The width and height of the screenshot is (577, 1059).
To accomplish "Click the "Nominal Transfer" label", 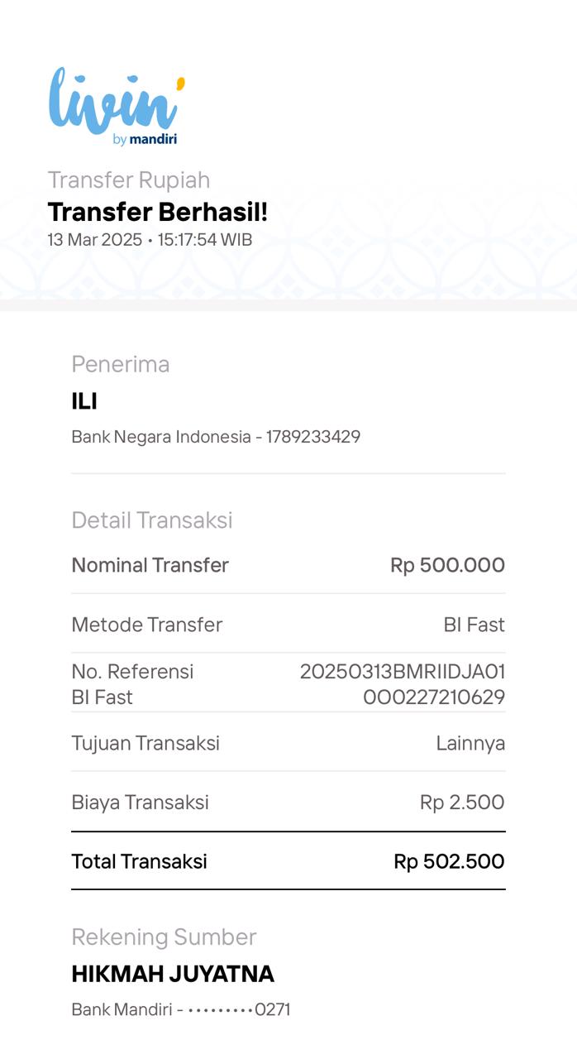I will coord(150,565).
